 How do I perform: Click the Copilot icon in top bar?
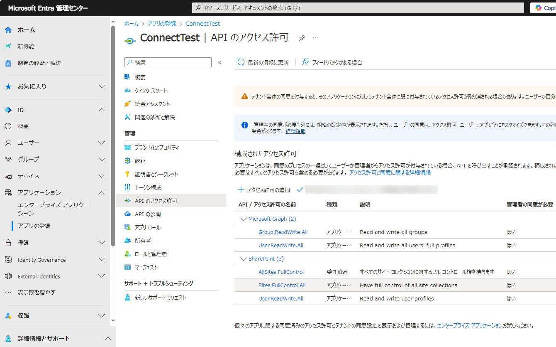(x=538, y=8)
